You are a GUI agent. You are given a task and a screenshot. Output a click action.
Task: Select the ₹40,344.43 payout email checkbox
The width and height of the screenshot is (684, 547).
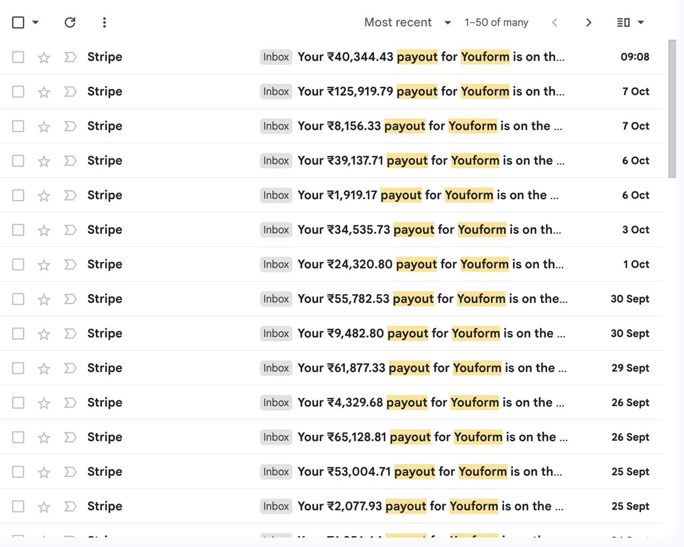point(18,57)
